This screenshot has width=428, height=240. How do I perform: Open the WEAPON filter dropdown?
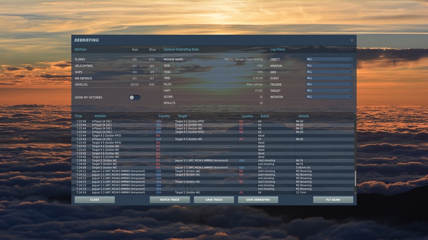(329, 66)
